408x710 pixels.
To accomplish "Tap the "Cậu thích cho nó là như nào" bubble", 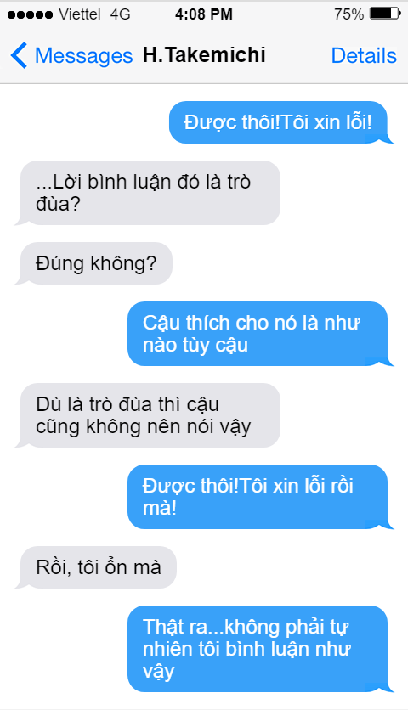I will click(260, 334).
